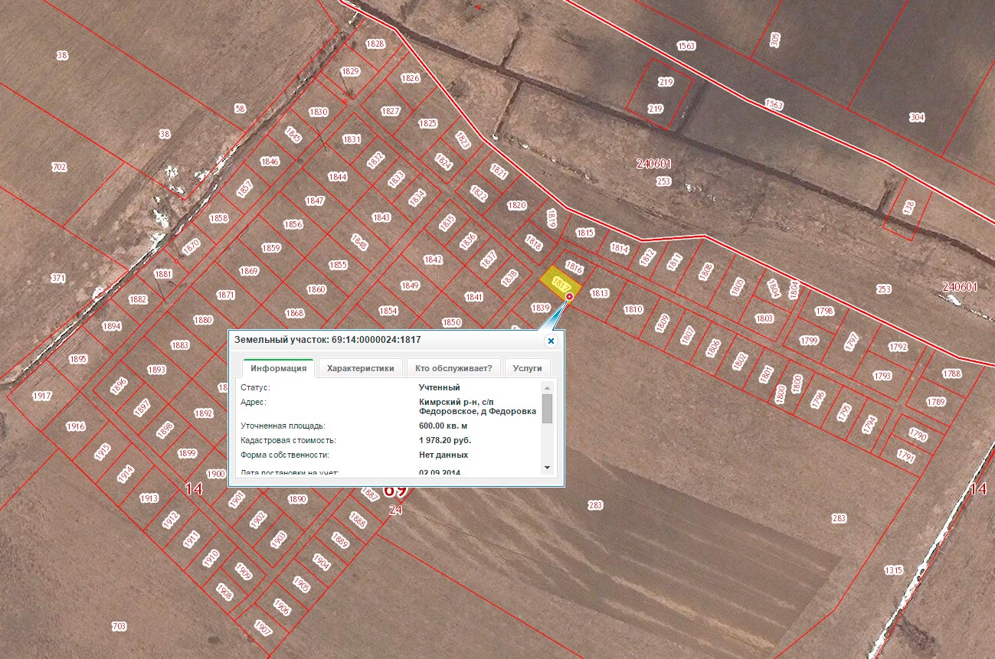Click parcel label 702
The image size is (995, 659).
[x=59, y=167]
